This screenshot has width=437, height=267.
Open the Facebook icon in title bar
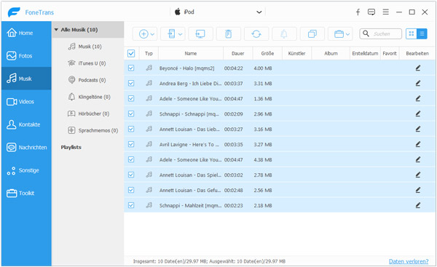click(358, 12)
